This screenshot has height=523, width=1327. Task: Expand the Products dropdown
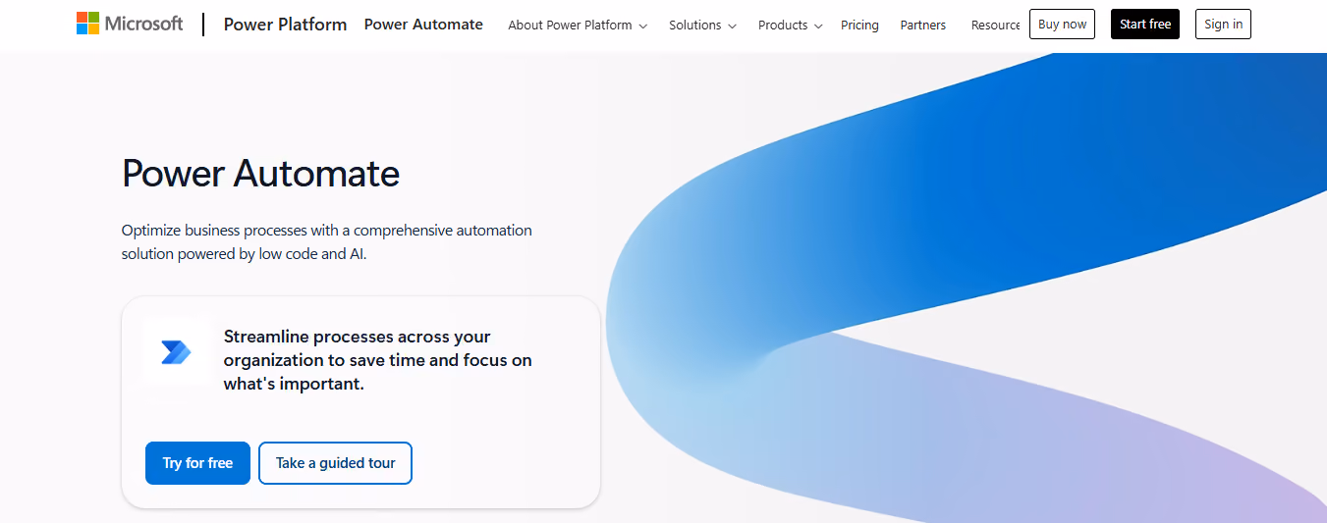click(x=790, y=26)
